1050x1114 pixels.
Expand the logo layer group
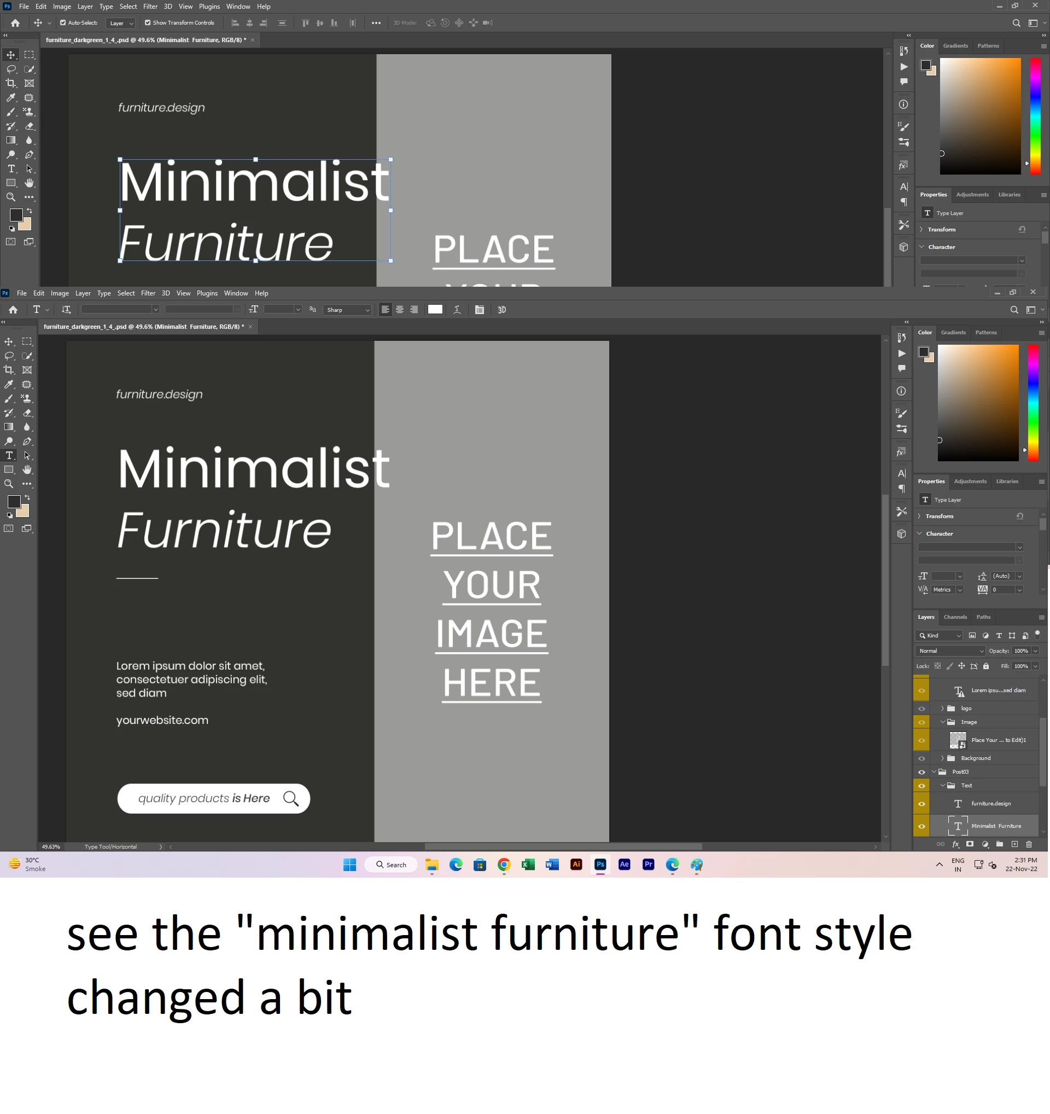pyautogui.click(x=942, y=709)
